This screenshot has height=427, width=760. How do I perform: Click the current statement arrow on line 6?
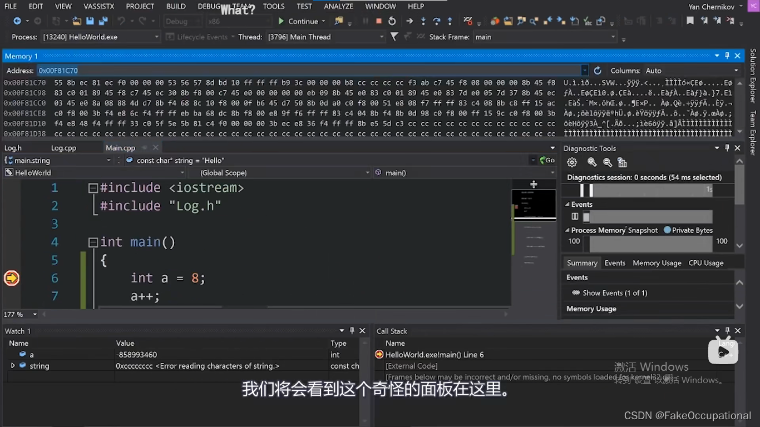point(12,278)
